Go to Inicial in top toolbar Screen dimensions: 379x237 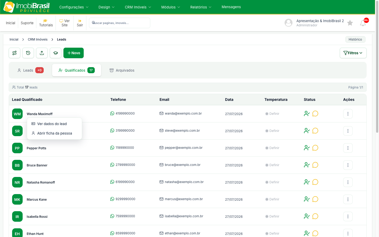point(11,23)
